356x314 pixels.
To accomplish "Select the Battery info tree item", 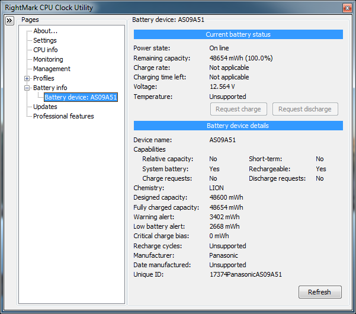I will tap(50, 88).
